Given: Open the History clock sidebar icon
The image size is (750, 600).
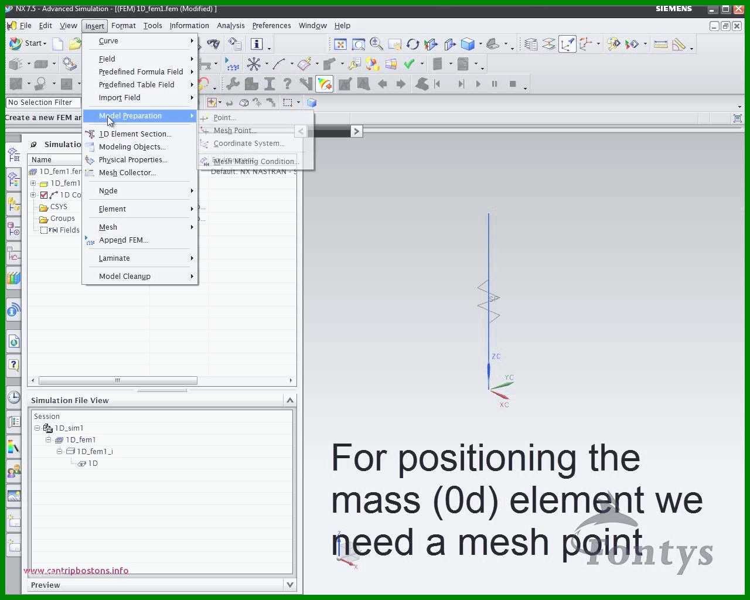Looking at the screenshot, I should 13,397.
